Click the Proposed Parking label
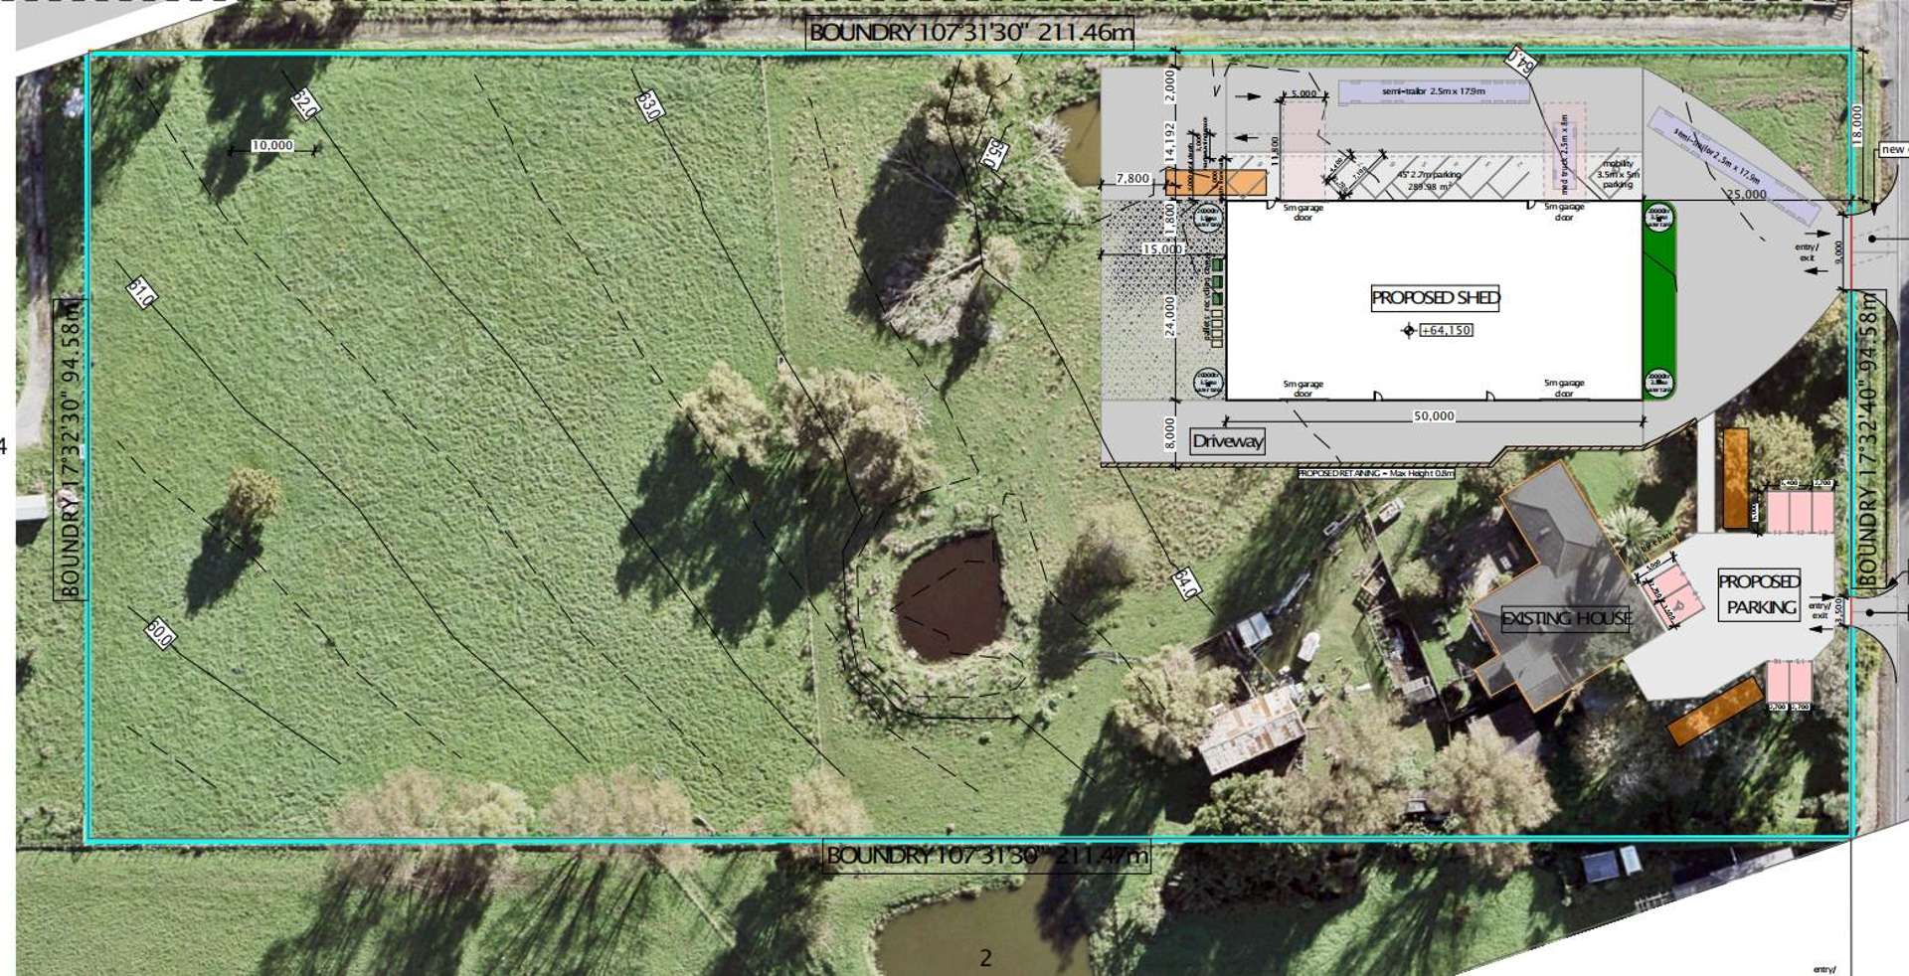Screen dimensions: 1909x976 (x=1760, y=594)
